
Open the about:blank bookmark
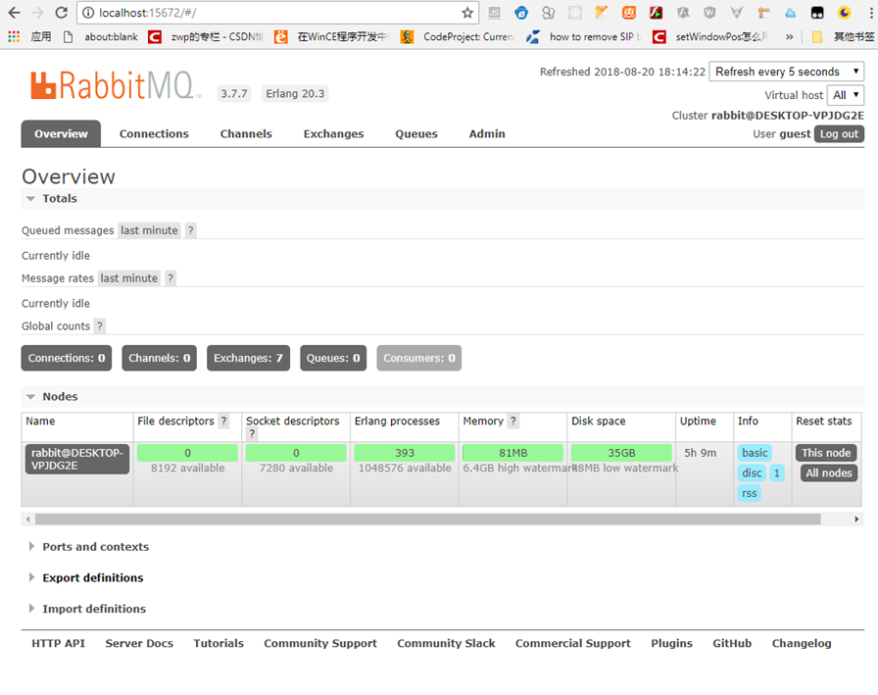click(101, 37)
